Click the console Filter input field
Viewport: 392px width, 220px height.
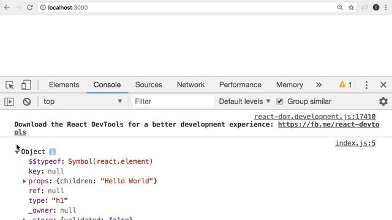coord(173,101)
